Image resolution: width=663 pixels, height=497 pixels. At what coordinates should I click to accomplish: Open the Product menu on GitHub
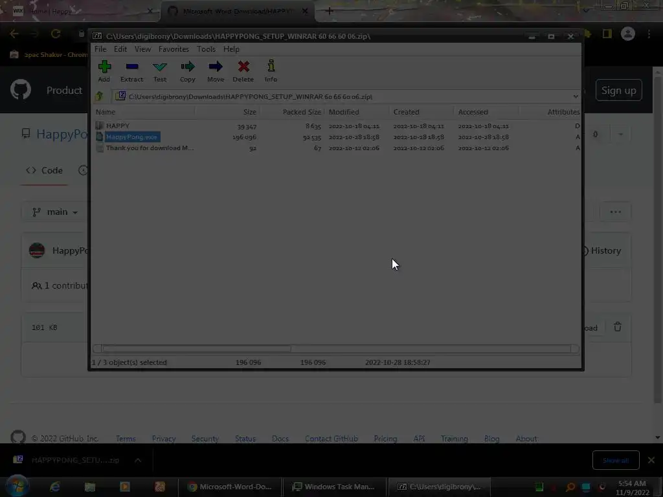(x=64, y=90)
